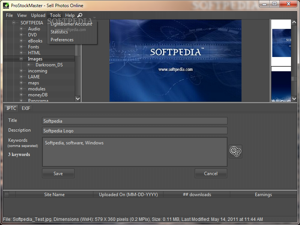Switch to the EXIF tab

[26, 108]
